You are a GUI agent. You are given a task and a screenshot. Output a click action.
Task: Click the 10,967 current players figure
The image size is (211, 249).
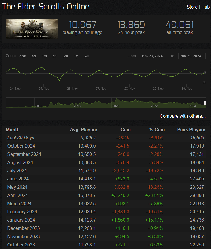(x=82, y=25)
